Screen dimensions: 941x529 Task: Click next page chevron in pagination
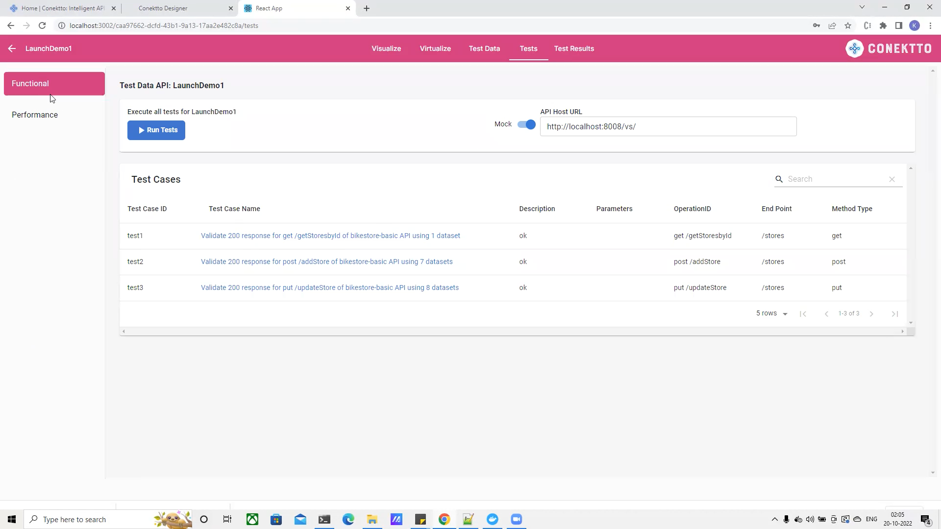(x=871, y=314)
